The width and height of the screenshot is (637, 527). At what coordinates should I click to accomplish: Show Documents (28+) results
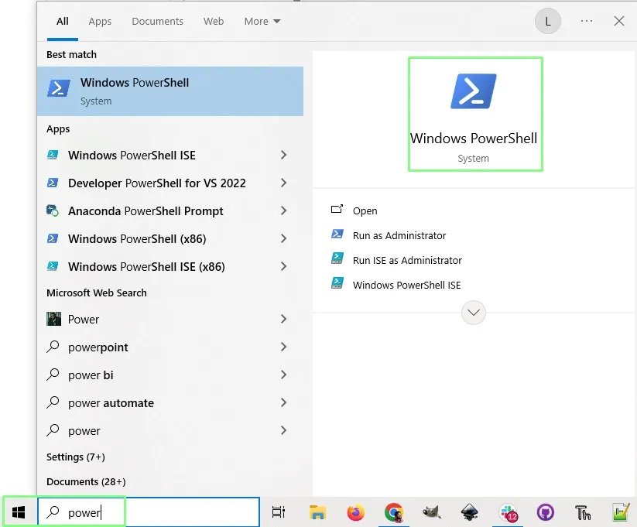86,482
